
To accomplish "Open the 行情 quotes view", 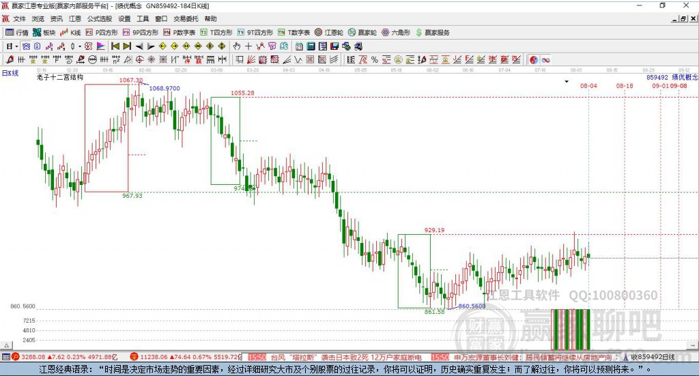I will pyautogui.click(x=17, y=33).
